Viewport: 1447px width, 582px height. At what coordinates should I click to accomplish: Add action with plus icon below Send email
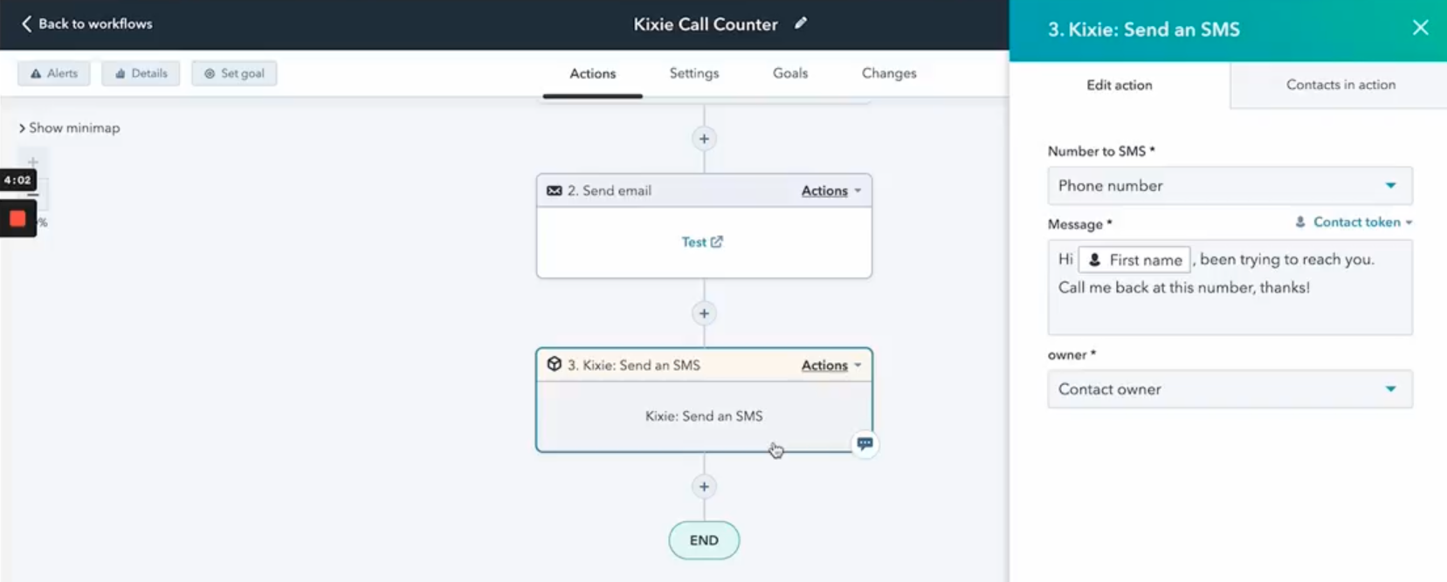pos(704,313)
